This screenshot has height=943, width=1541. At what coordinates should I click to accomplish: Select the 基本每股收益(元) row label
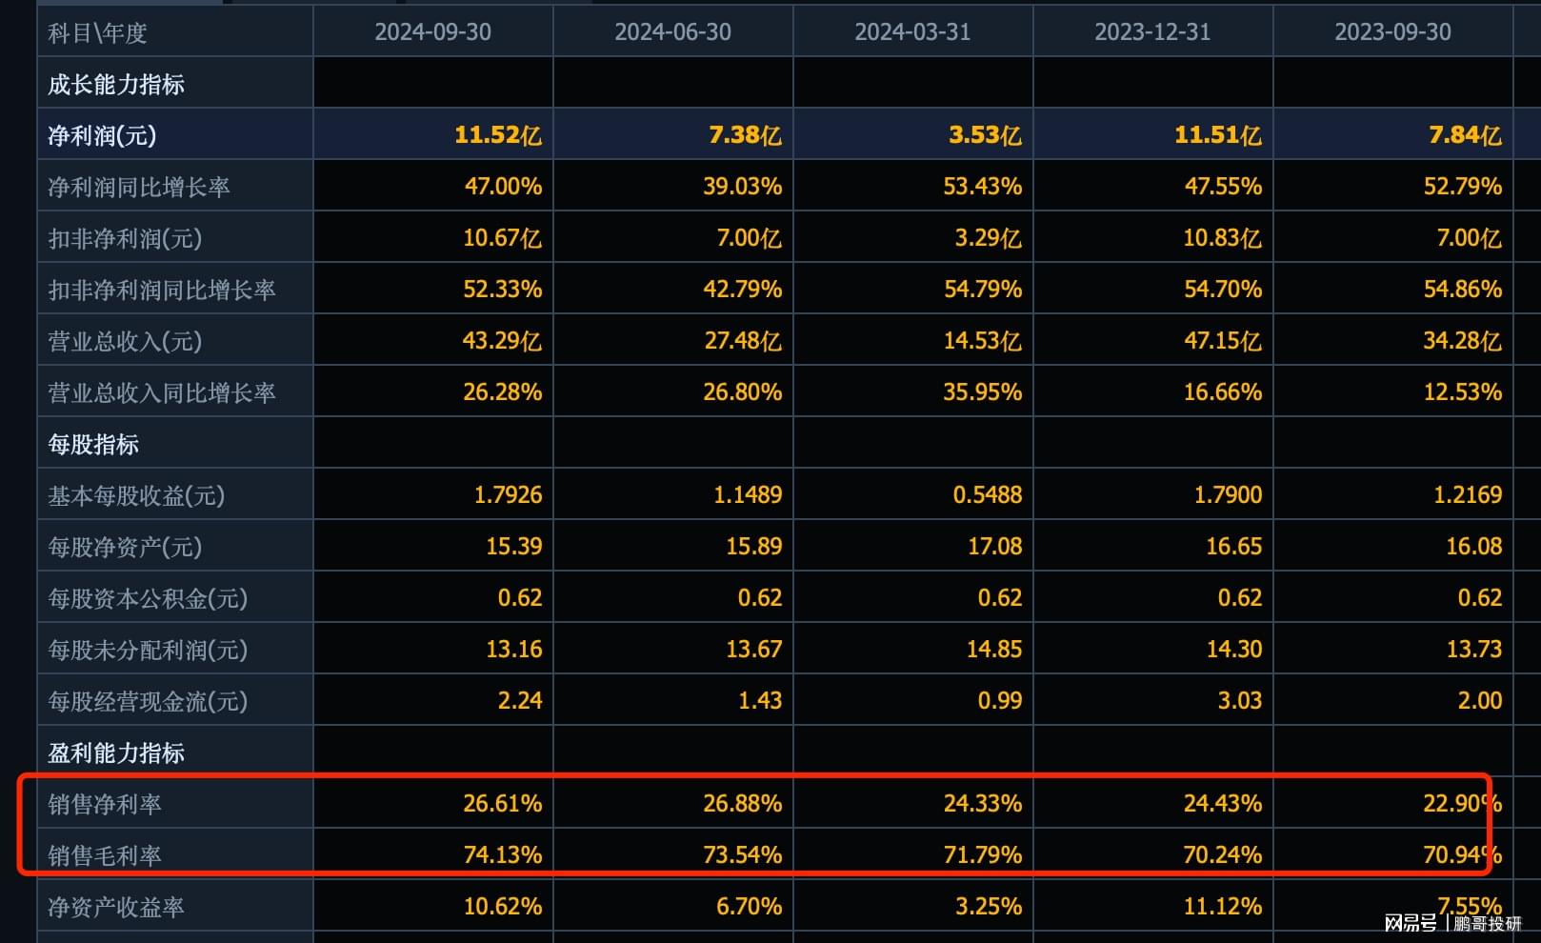pyautogui.click(x=136, y=496)
